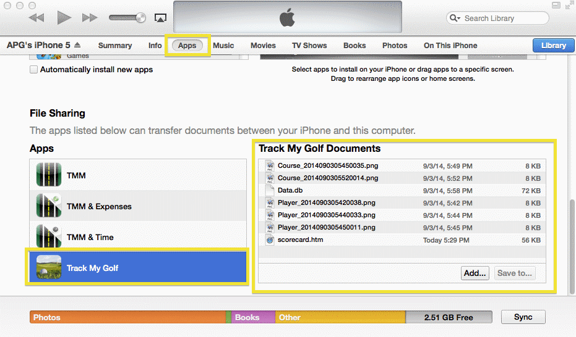Open the On This iPhone tab
This screenshot has width=576, height=337.
coord(450,46)
